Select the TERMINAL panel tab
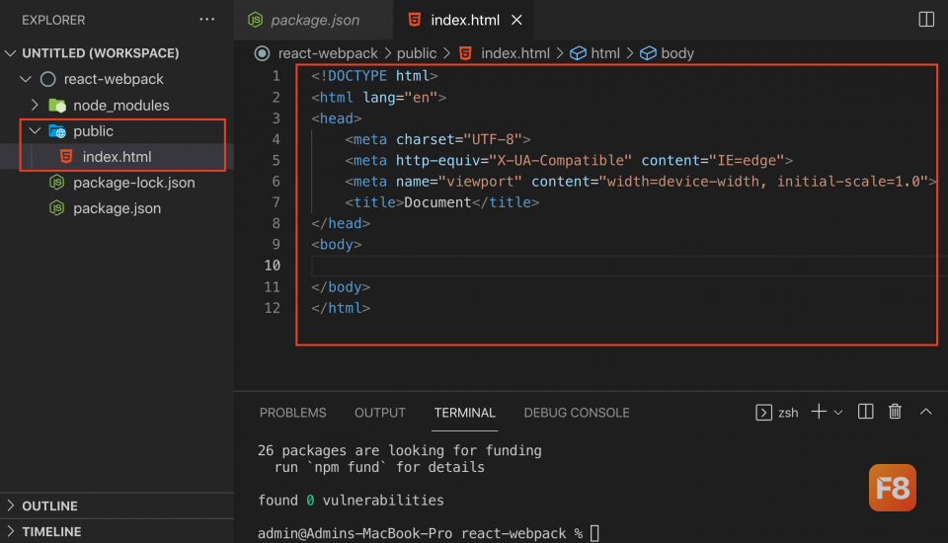 pyautogui.click(x=464, y=413)
